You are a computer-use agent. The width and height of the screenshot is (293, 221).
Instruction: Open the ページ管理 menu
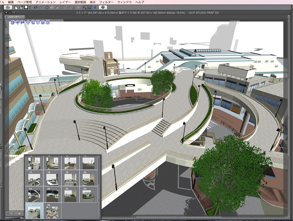[25, 2]
